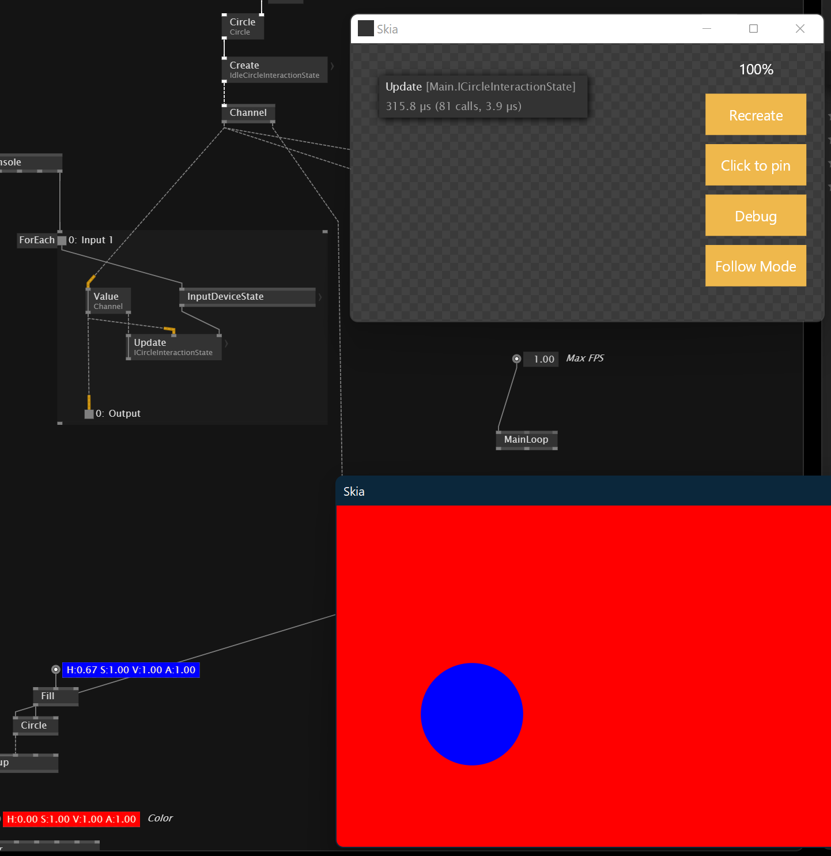Click the ForEach Input 1 pin
This screenshot has width=831, height=856.
tap(62, 240)
